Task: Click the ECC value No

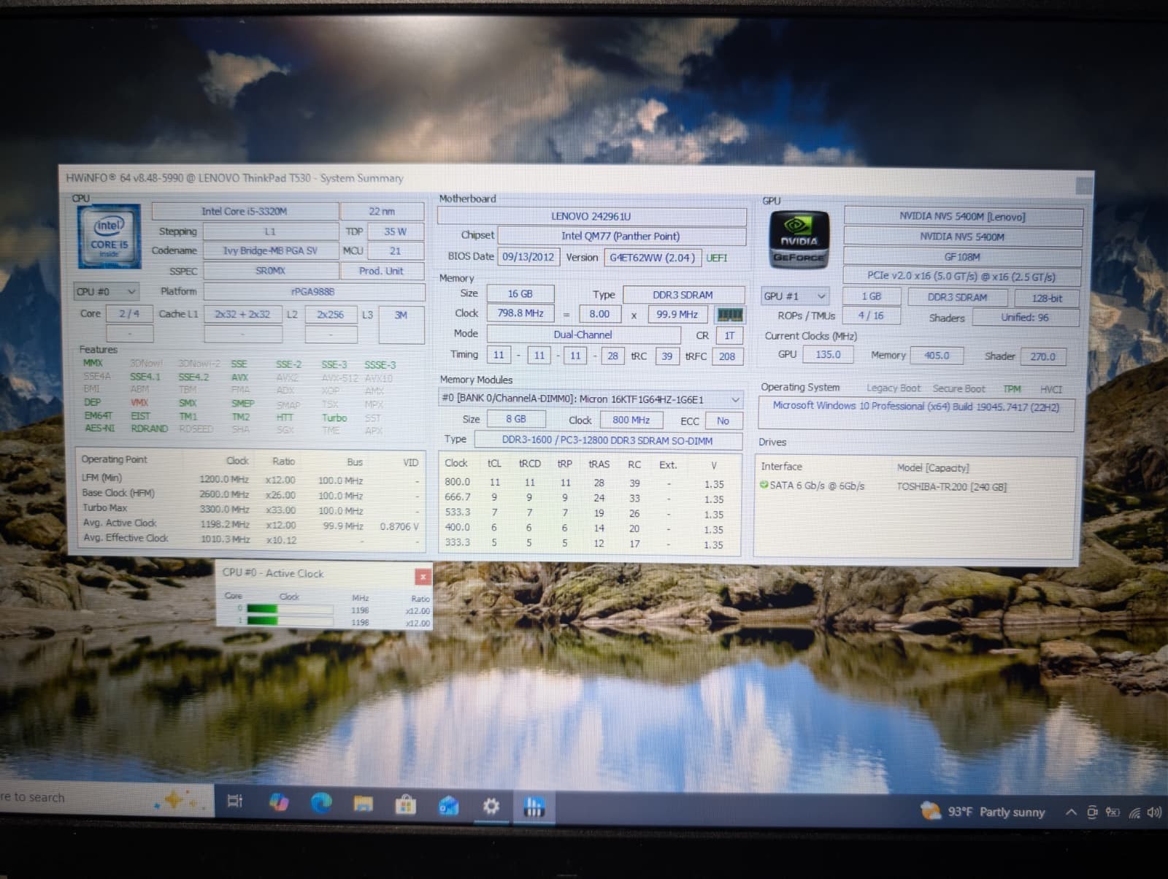Action: [723, 421]
